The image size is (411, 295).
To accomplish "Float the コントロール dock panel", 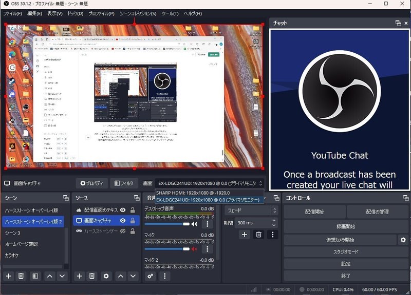I will pos(406,198).
